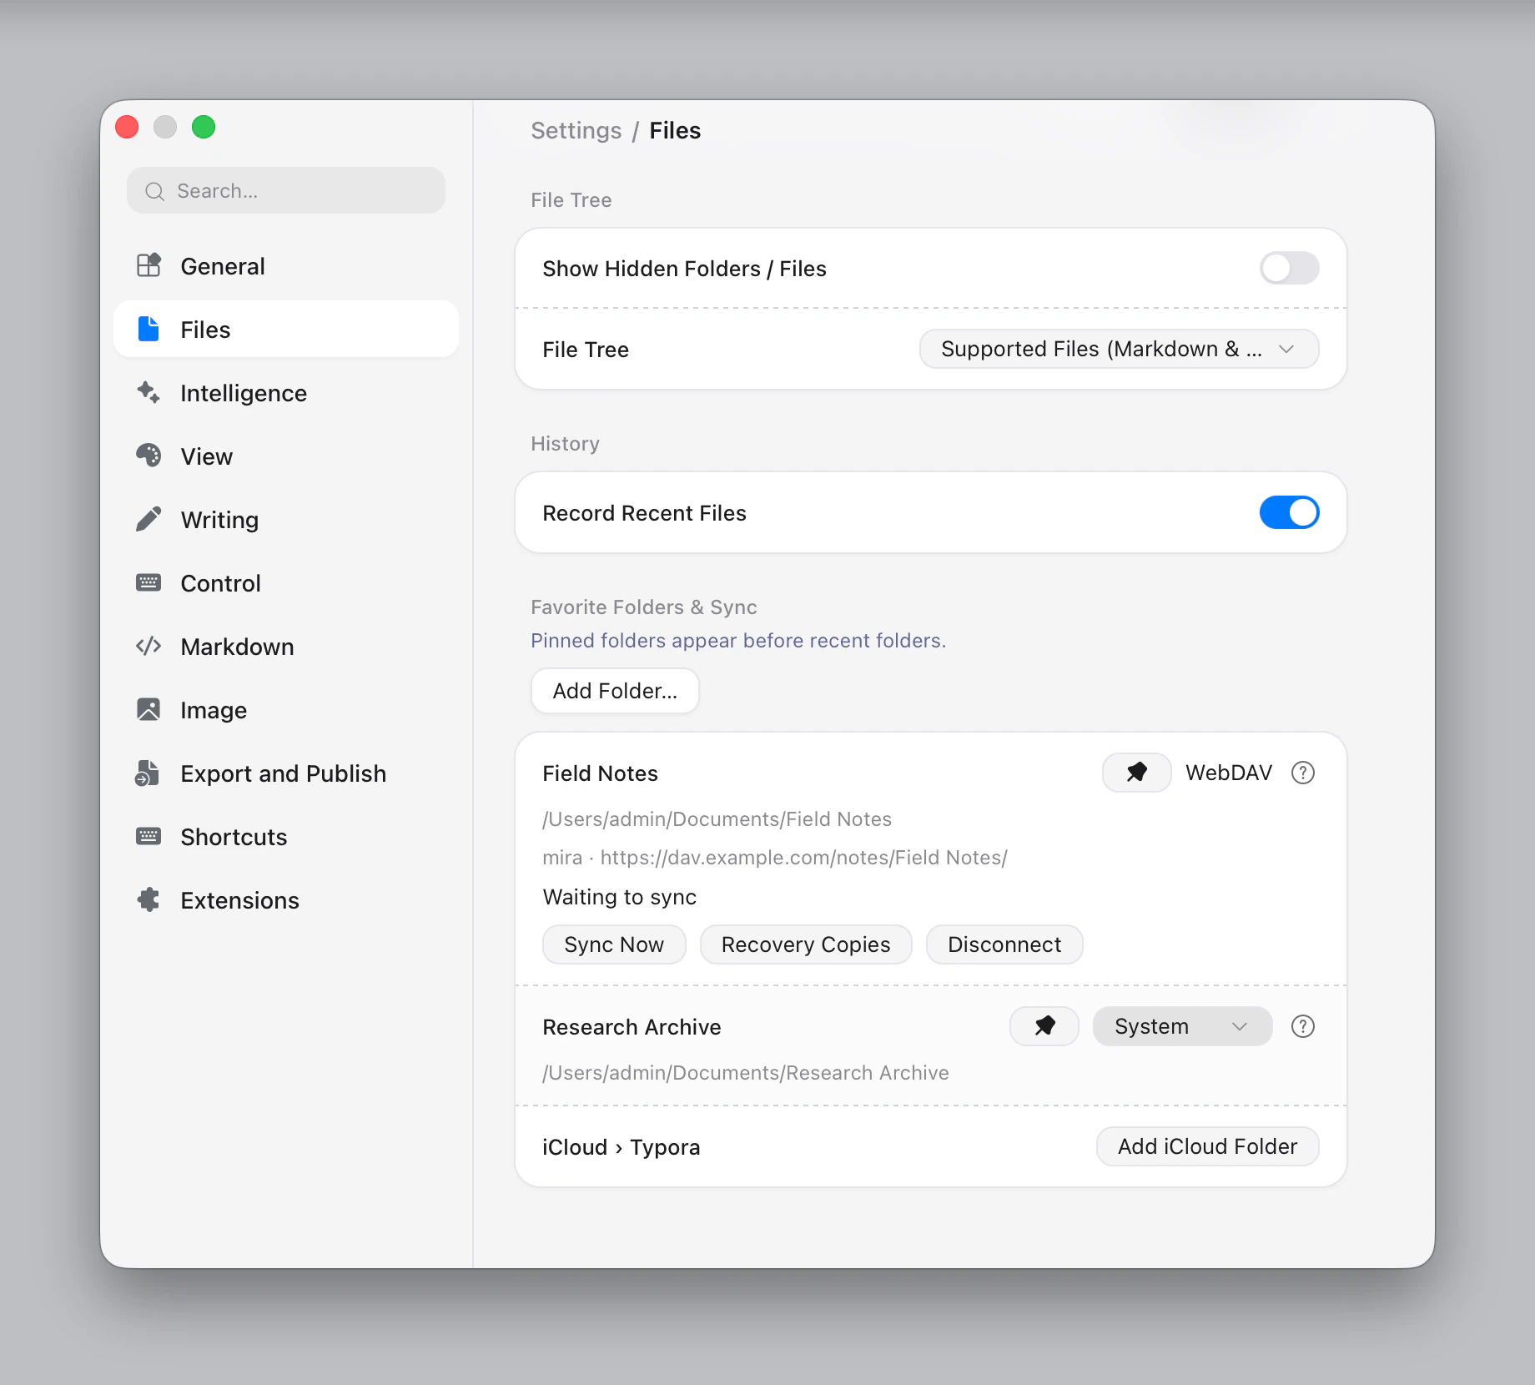Open help for Research Archive sync
This screenshot has height=1385, width=1535.
(x=1303, y=1026)
